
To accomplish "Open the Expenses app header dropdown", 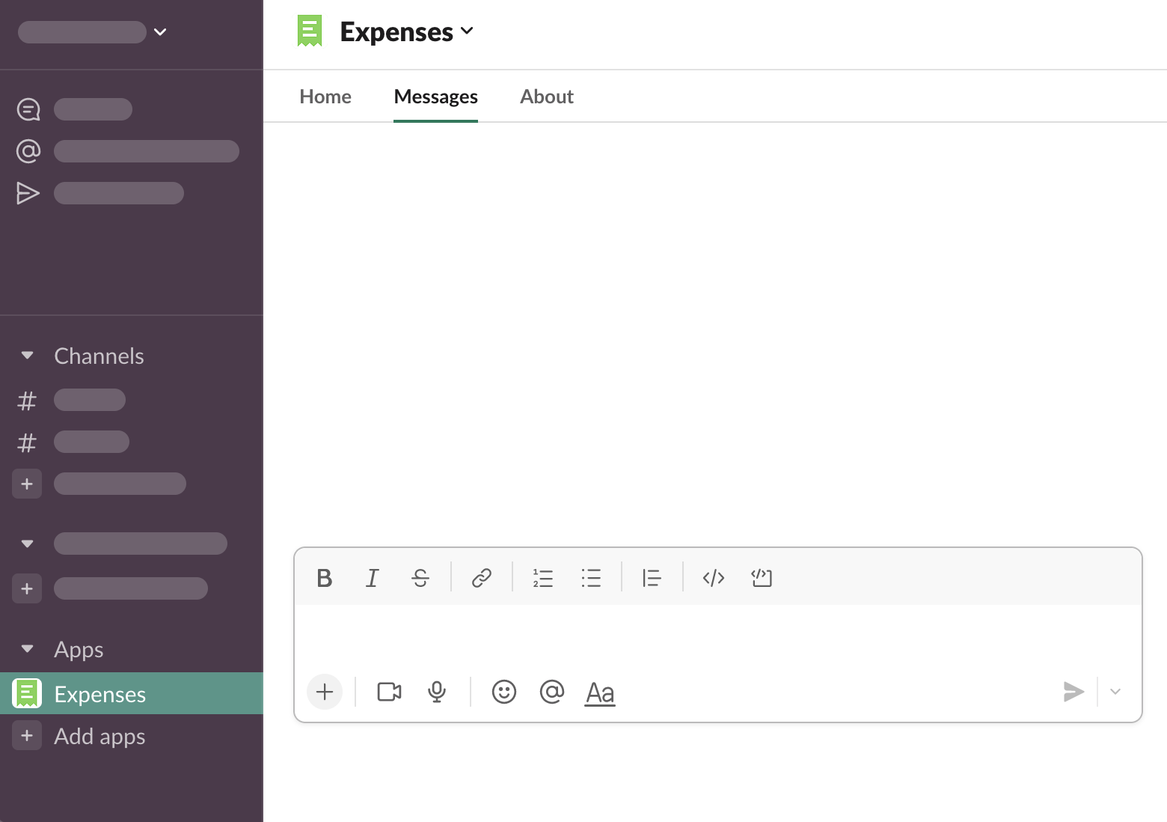I will [x=406, y=31].
